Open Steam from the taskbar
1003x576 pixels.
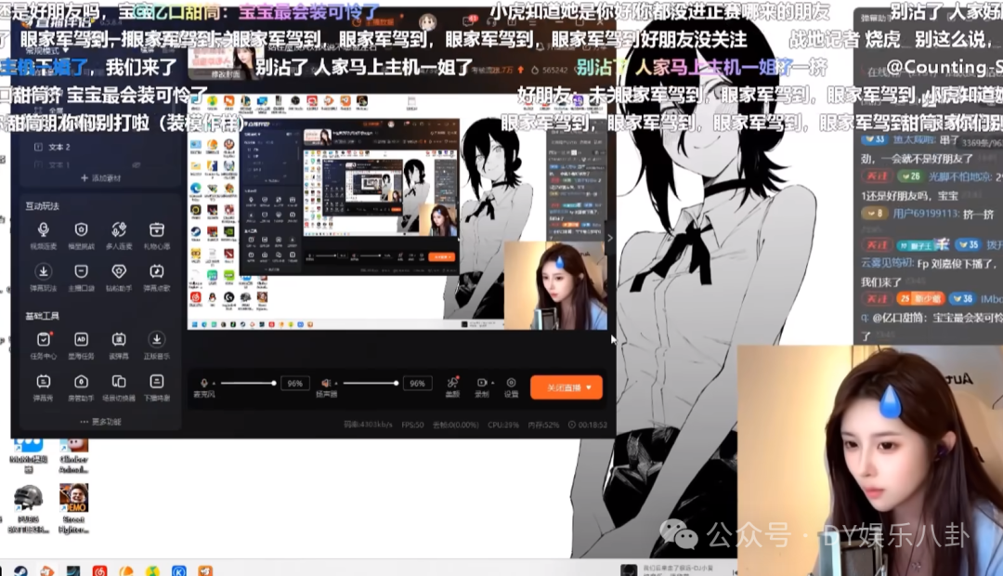point(20,570)
